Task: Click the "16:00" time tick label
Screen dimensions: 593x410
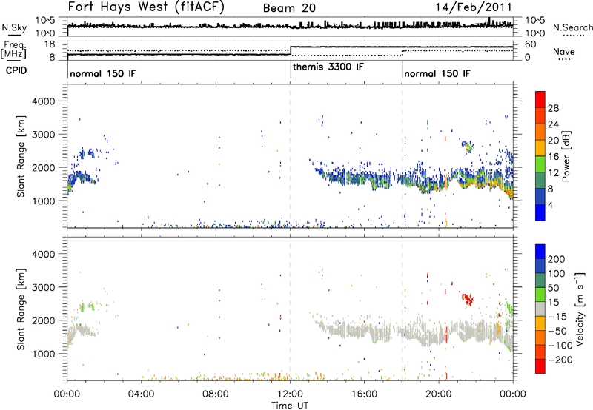Action: (x=364, y=394)
